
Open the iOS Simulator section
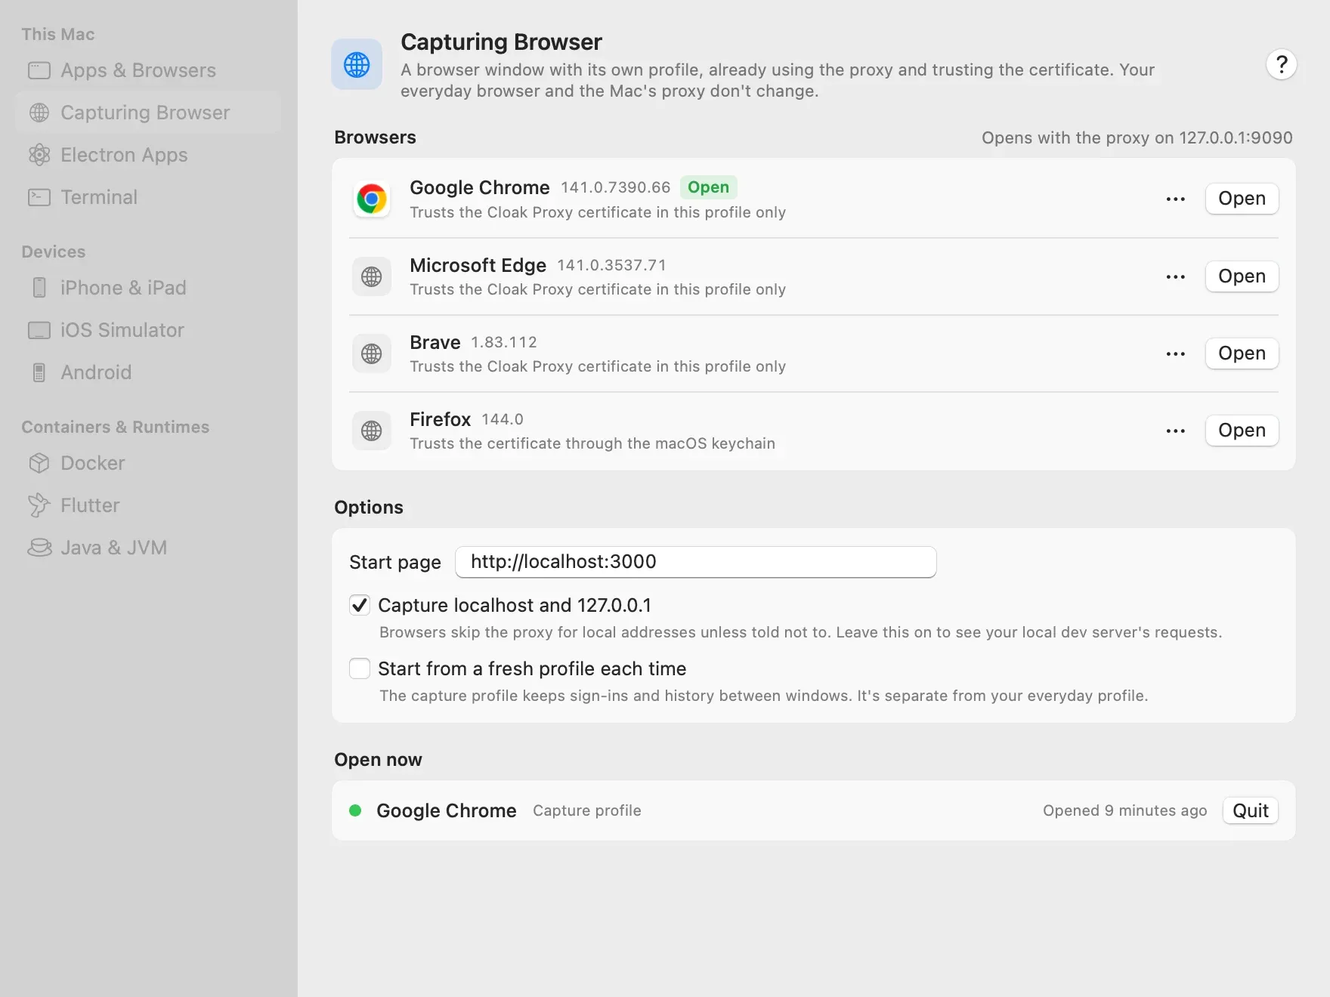coord(148,330)
